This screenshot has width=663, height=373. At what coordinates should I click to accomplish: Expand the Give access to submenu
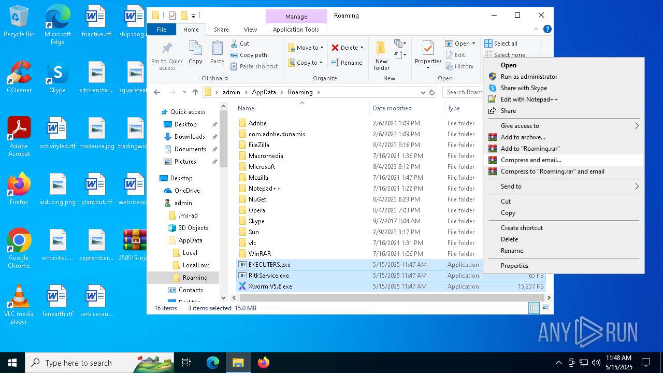(564, 126)
